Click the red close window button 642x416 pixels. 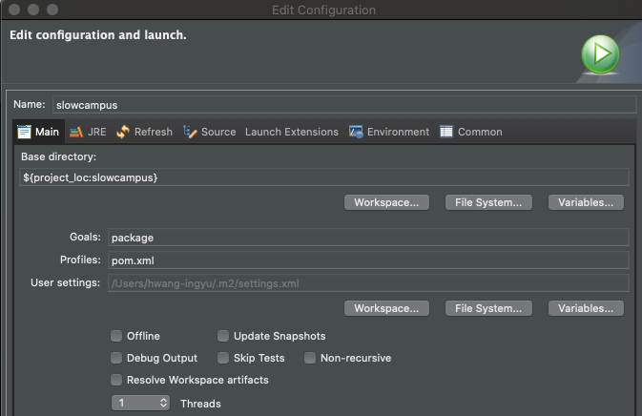14,10
